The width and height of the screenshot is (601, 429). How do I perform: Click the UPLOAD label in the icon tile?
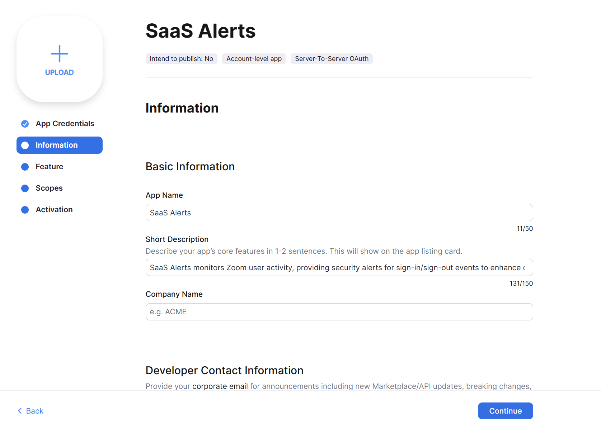click(60, 72)
